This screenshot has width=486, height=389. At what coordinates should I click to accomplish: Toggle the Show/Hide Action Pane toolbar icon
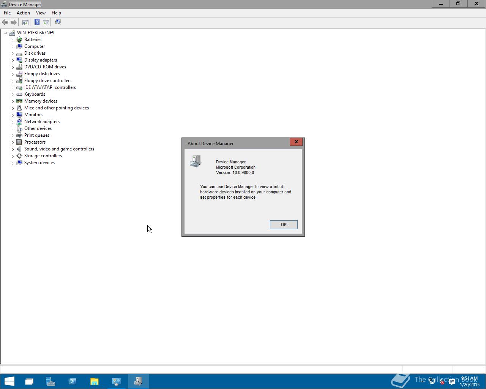46,22
